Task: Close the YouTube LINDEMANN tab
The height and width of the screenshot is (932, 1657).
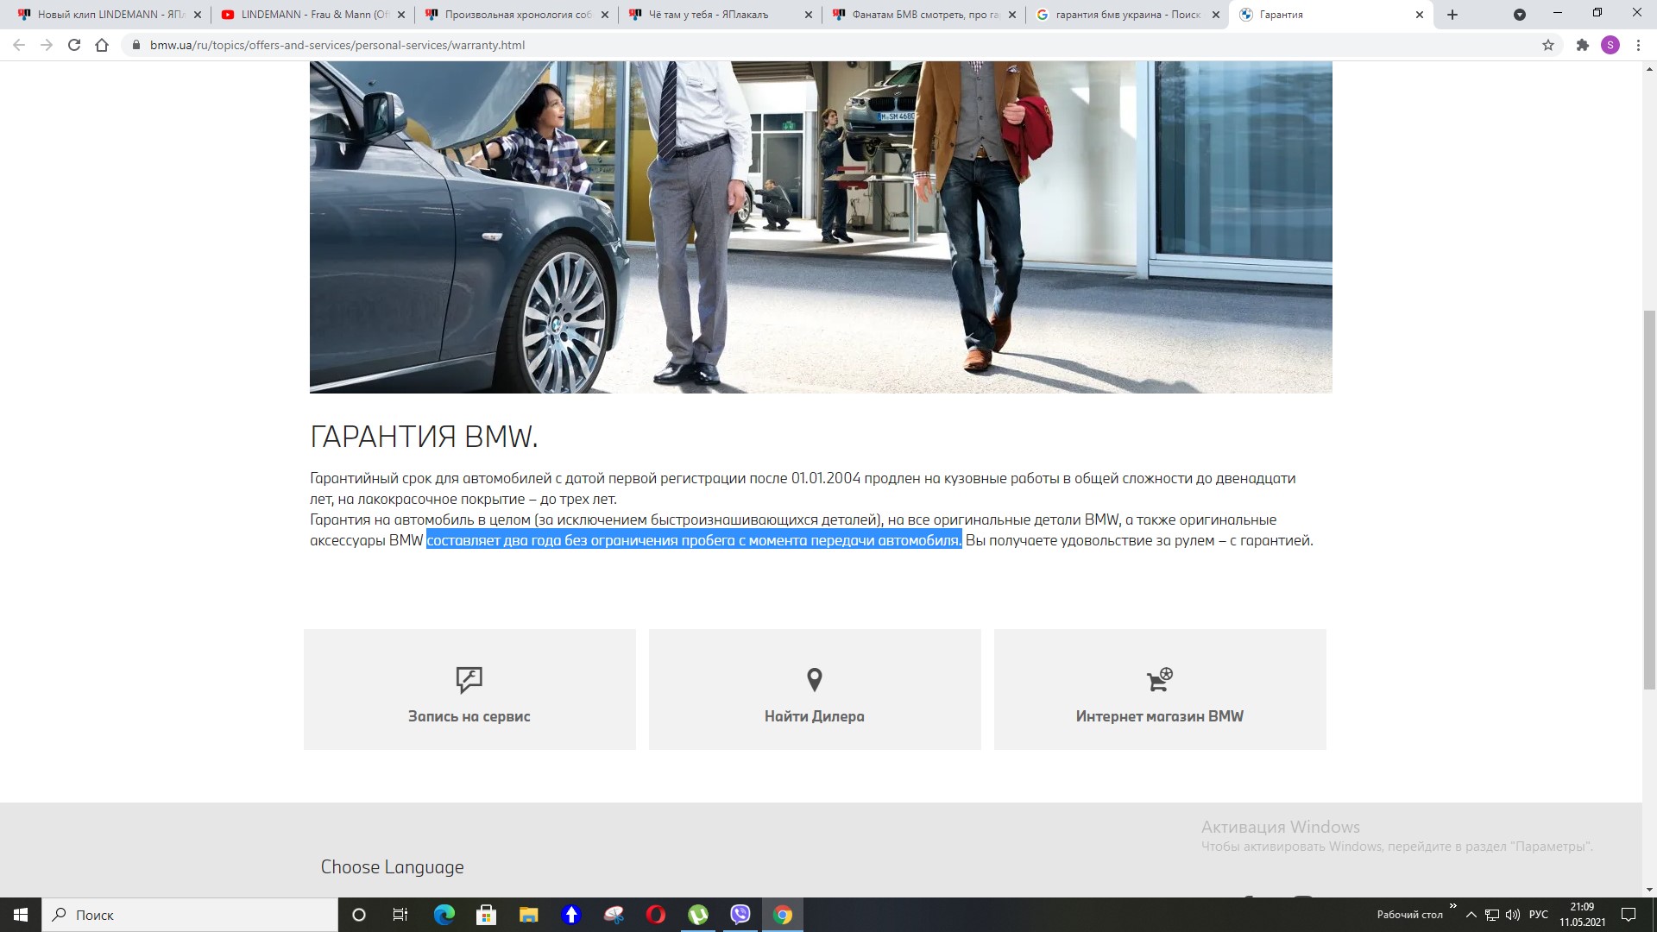Action: point(401,15)
